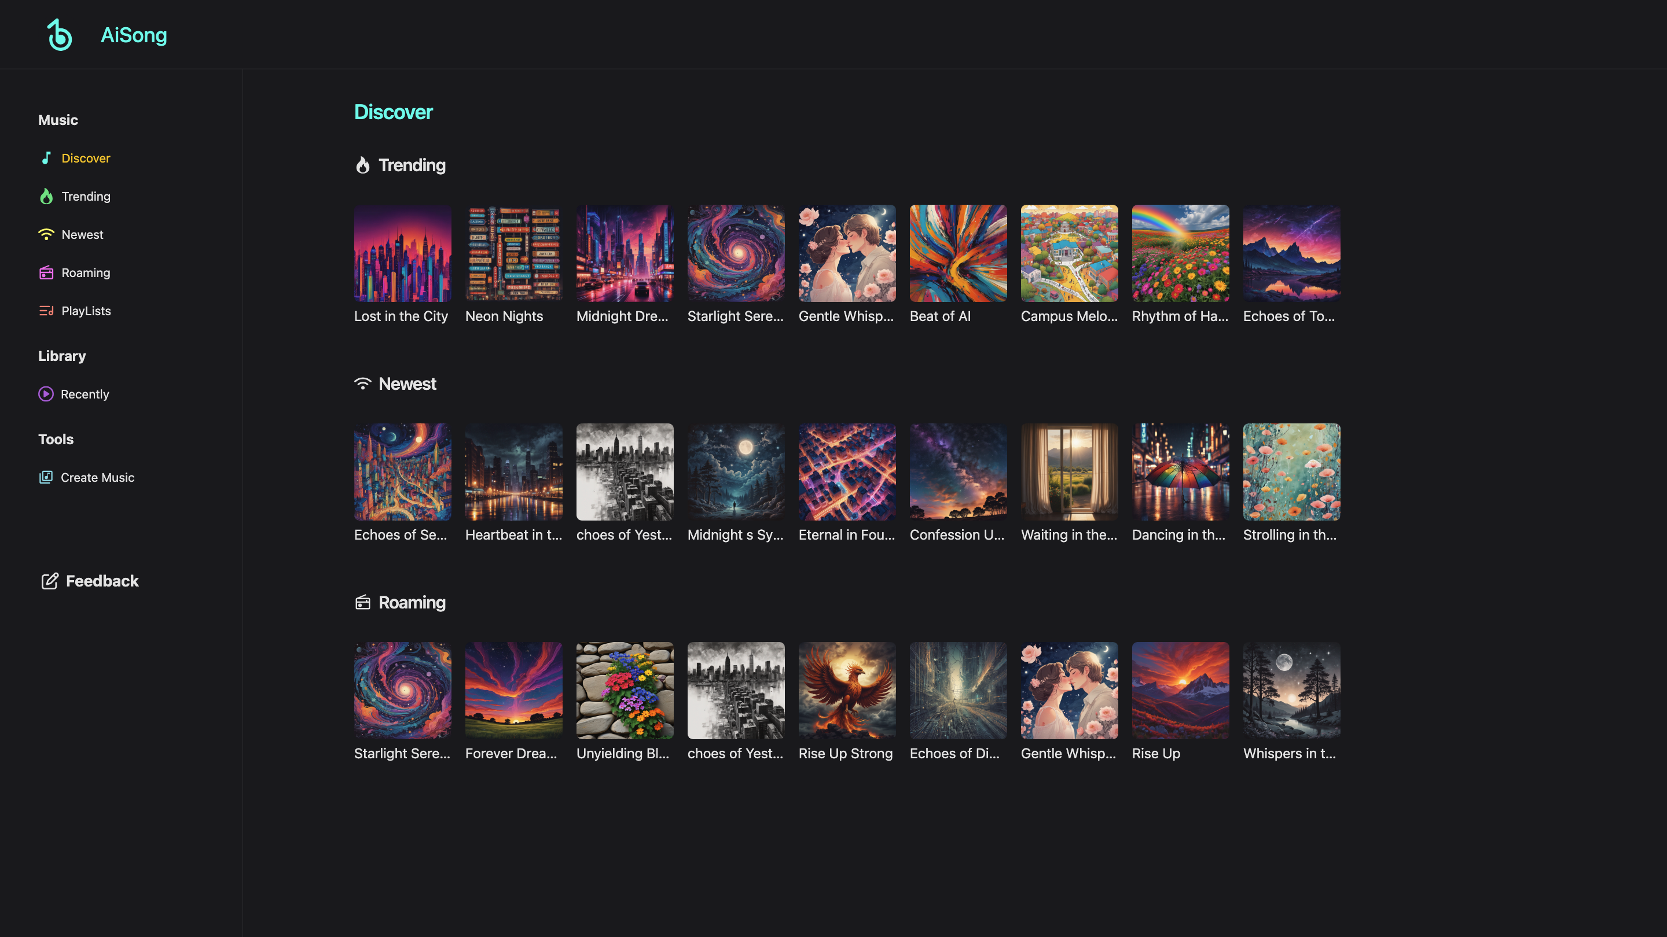This screenshot has height=937, width=1667.
Task: Go to PlayLists menu item
Action: [x=86, y=311]
